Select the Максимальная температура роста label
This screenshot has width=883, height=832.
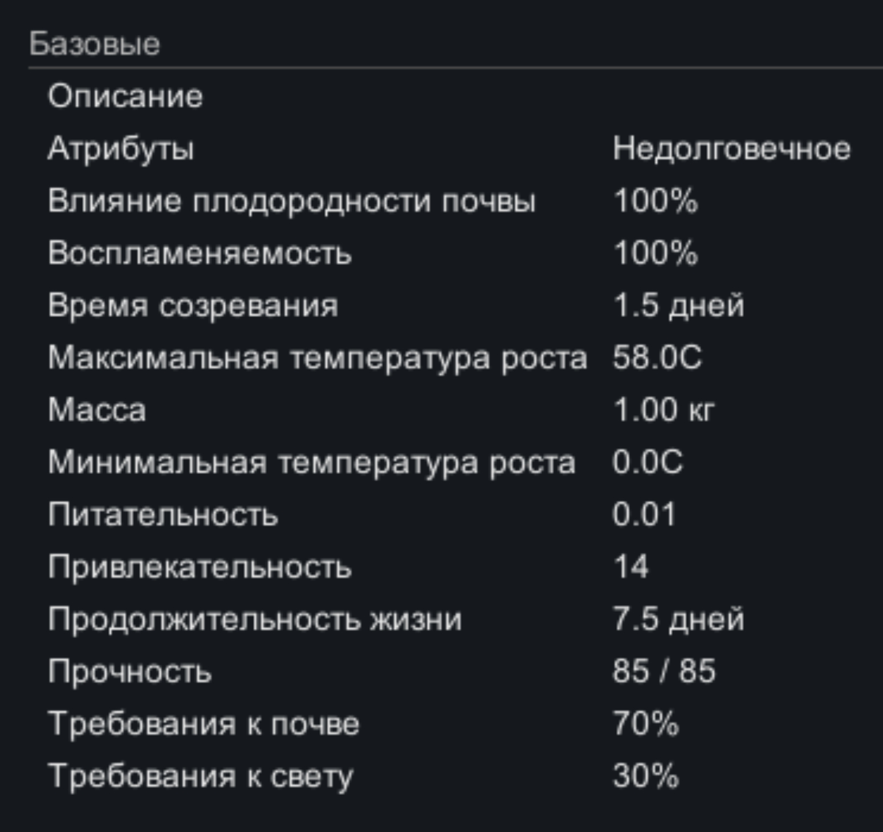[318, 358]
